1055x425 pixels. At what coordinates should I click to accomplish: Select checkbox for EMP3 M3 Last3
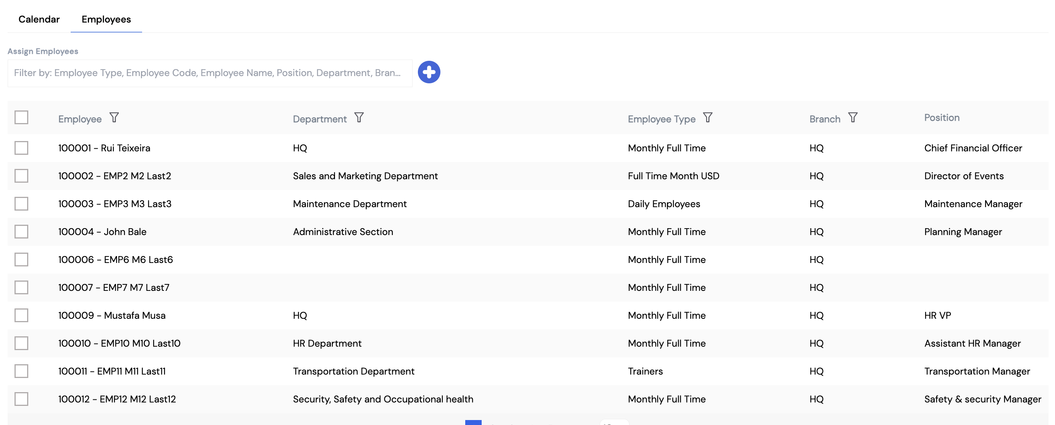point(21,204)
